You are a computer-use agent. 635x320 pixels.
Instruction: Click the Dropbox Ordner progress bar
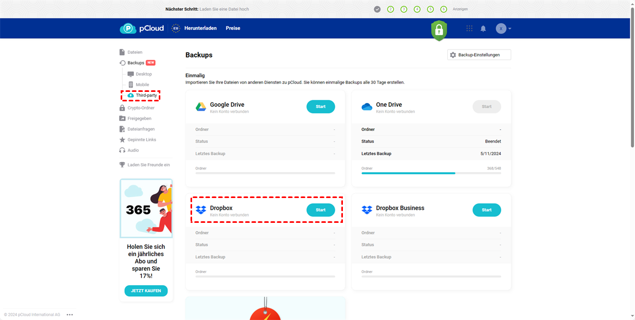tap(265, 277)
